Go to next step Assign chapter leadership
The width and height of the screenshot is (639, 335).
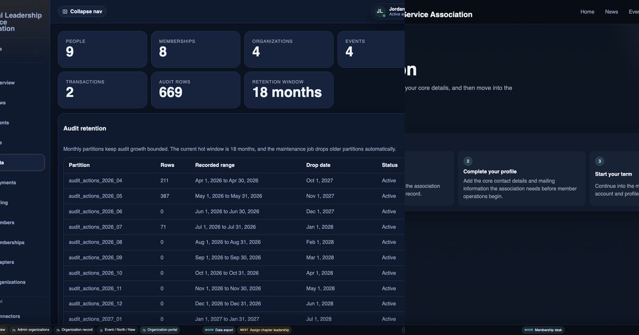(264, 330)
